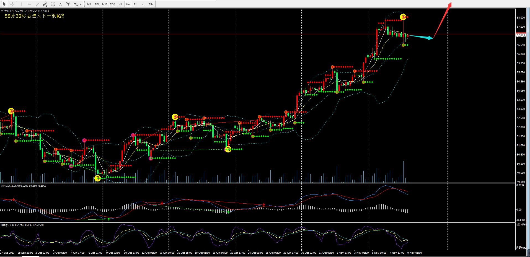This screenshot has width=530, height=257.
Task: Click the arrows objects tool icon
Action: [x=76, y=4]
